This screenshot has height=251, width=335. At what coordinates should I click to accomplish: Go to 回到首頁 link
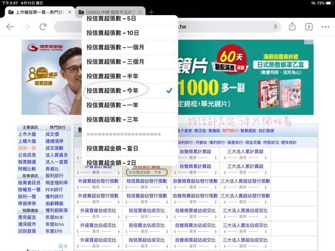(27, 231)
